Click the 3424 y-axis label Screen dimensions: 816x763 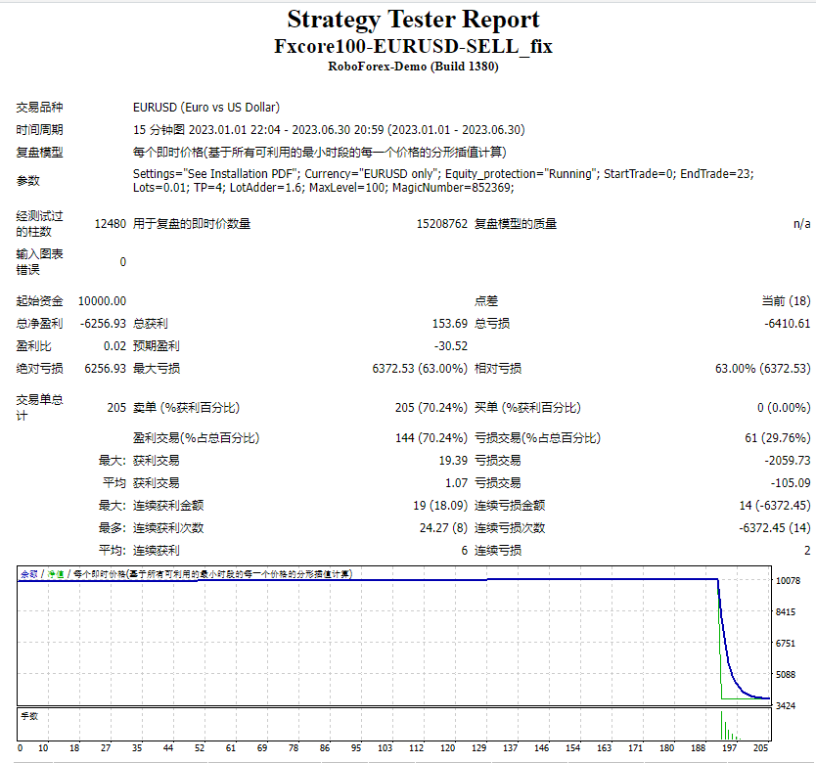click(x=786, y=706)
